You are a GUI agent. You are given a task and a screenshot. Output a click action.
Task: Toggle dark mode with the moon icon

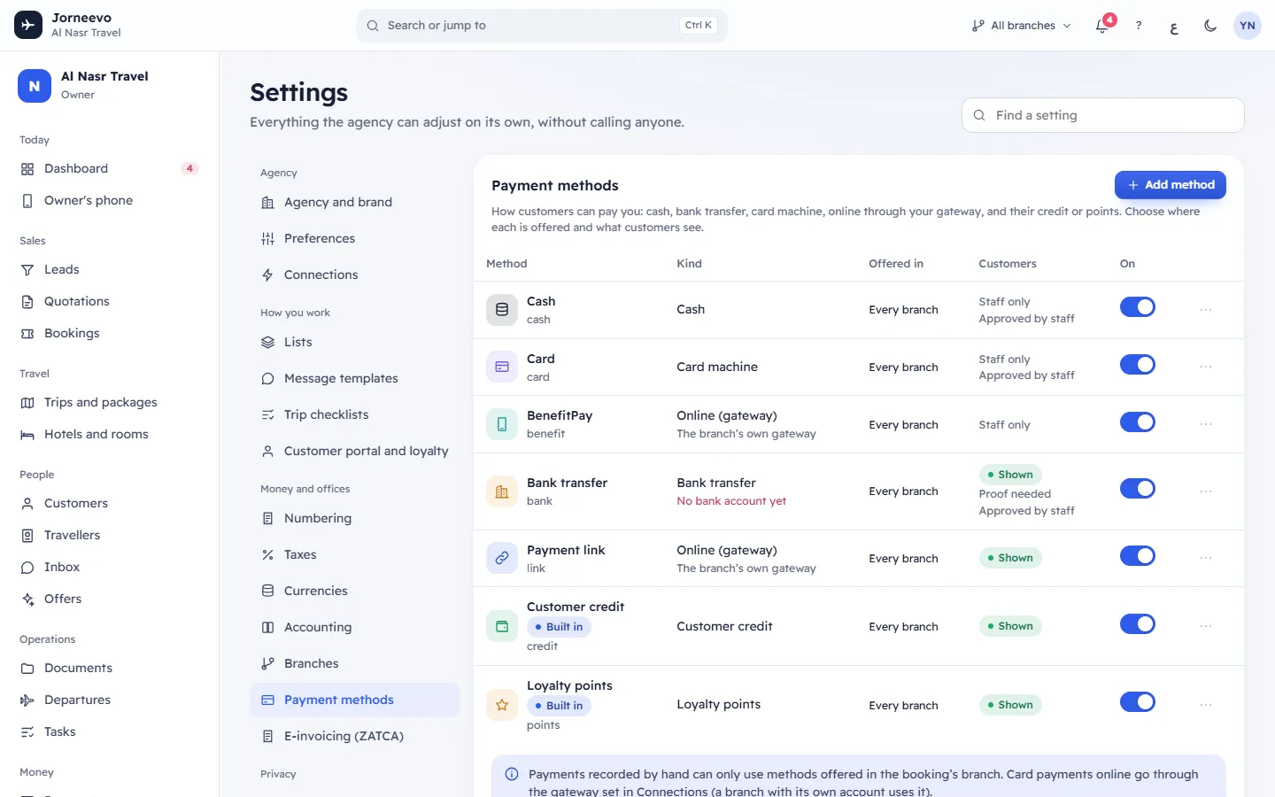pyautogui.click(x=1210, y=26)
